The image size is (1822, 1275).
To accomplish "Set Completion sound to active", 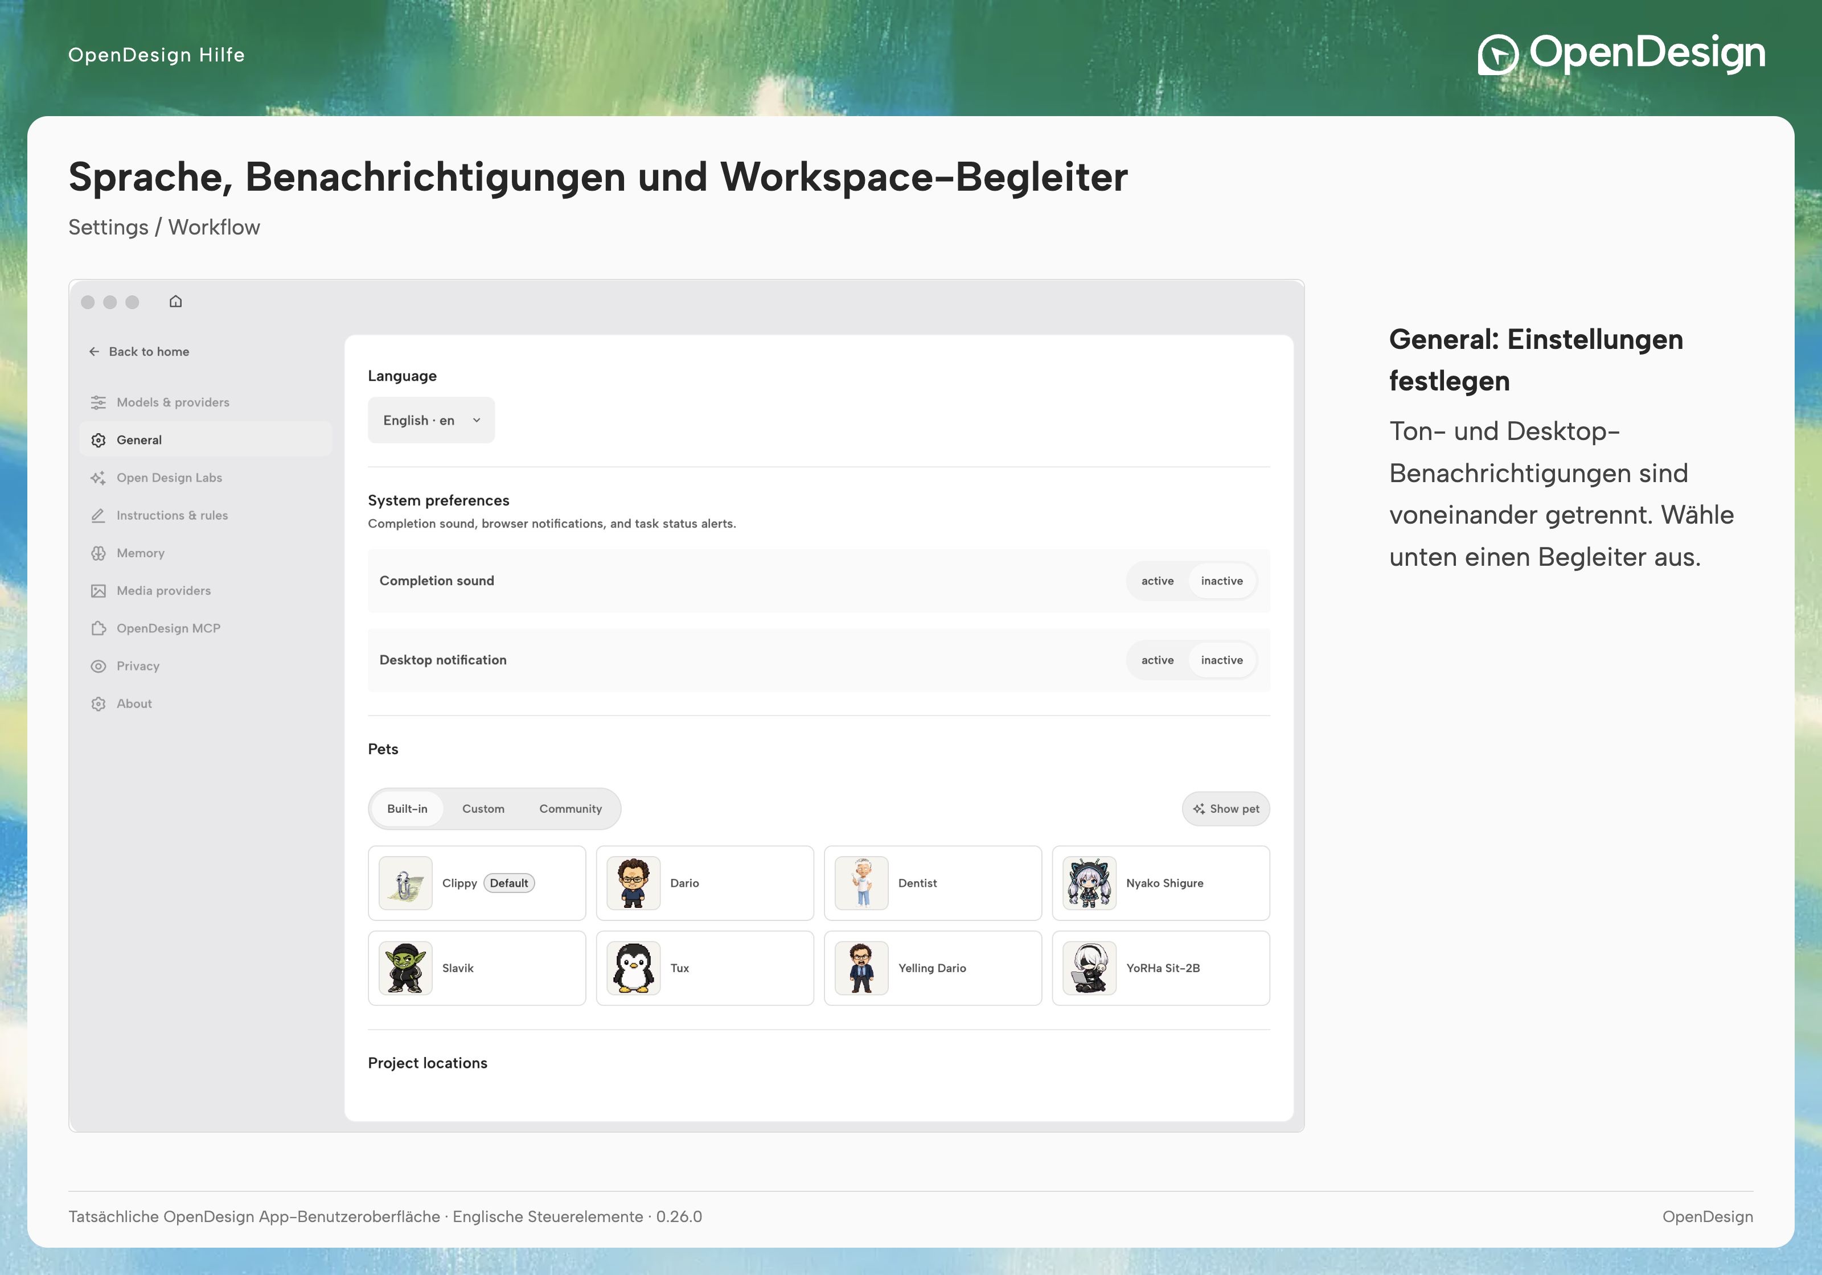I will tap(1157, 581).
